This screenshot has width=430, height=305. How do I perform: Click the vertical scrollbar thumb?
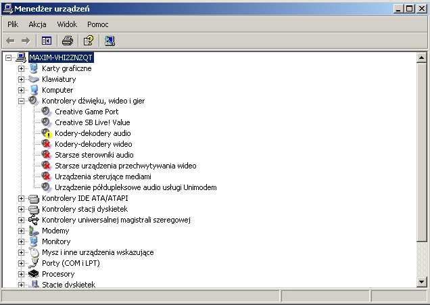point(421,152)
